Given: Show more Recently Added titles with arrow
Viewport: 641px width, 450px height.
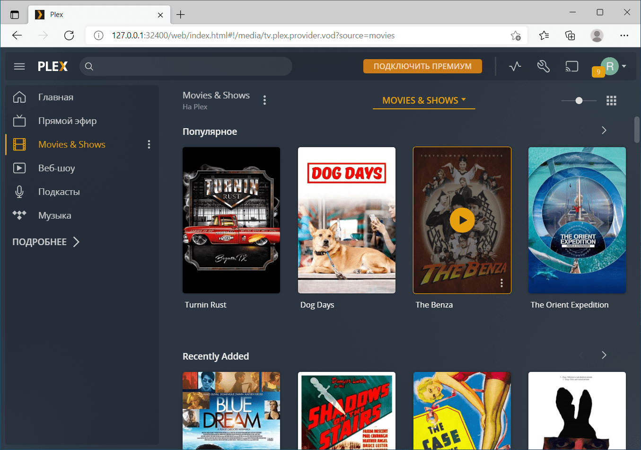Looking at the screenshot, I should 604,355.
